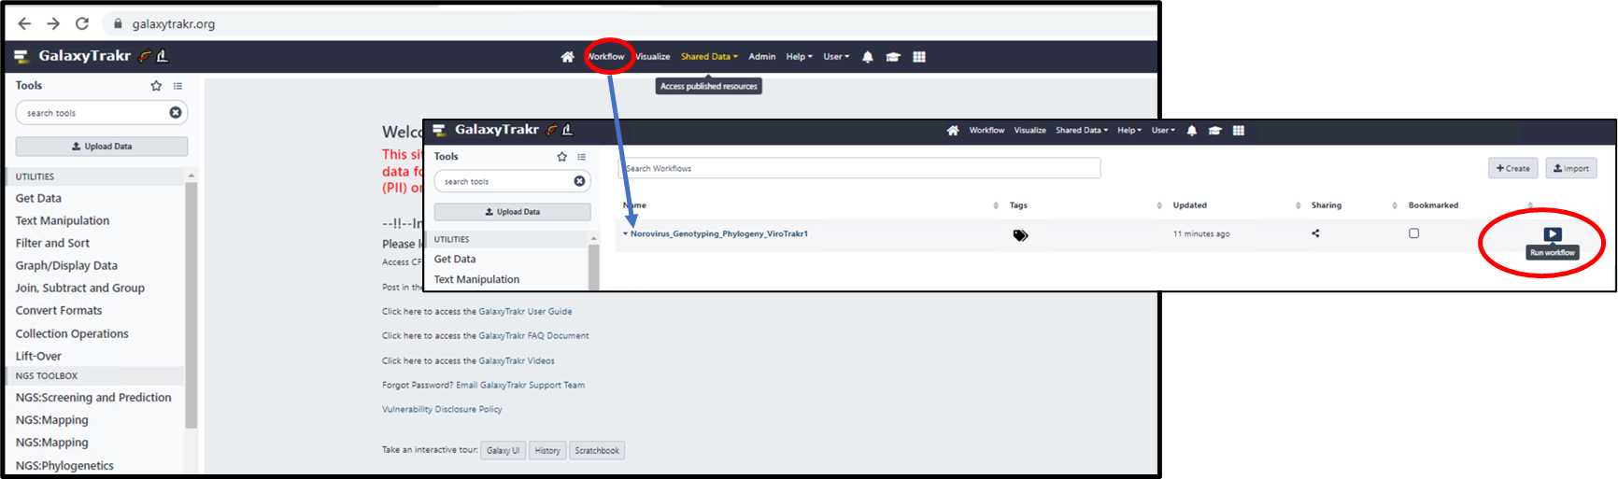Image resolution: width=1618 pixels, height=479 pixels.
Task: Expand the Filter and Sort section
Action: (x=52, y=243)
